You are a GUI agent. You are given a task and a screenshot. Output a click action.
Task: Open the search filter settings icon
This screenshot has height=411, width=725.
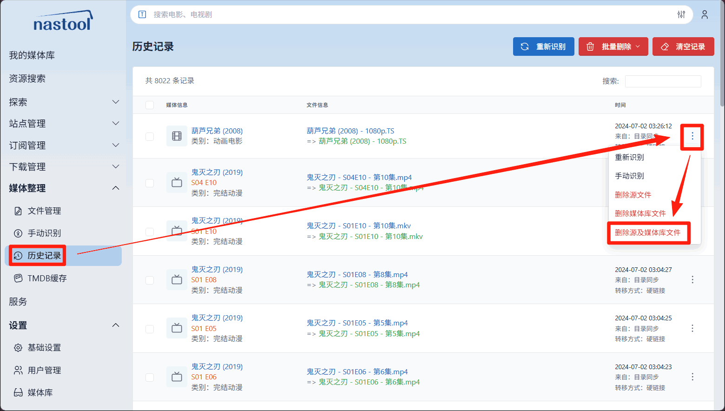tap(681, 15)
